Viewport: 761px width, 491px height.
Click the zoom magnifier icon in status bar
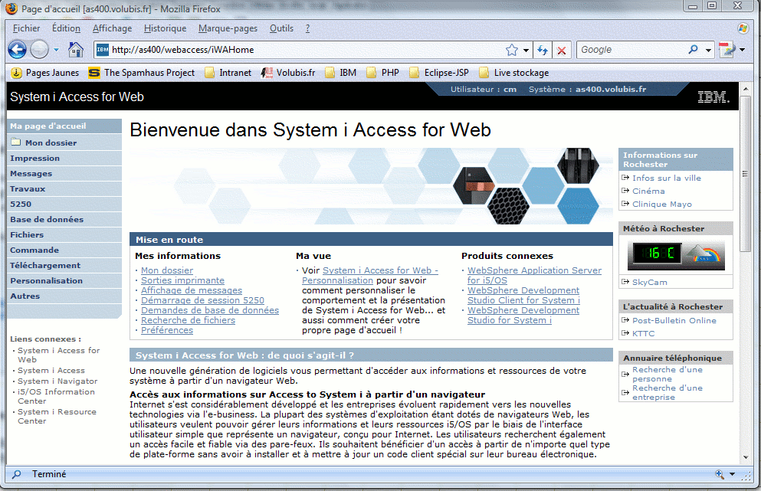click(720, 474)
